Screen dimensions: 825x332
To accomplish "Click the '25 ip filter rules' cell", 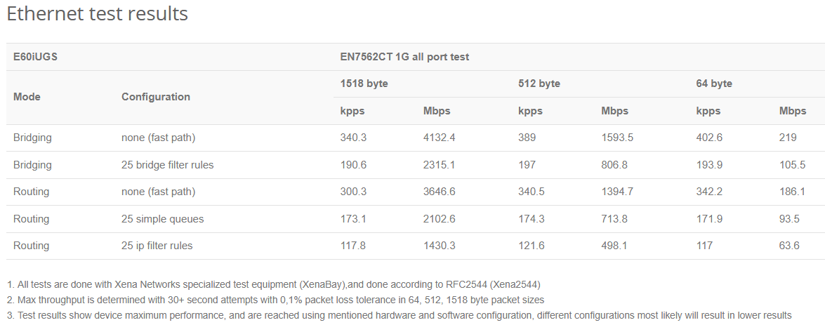I will (x=157, y=246).
